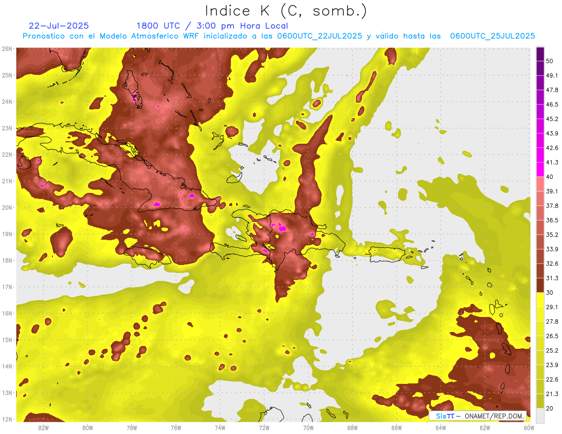The width and height of the screenshot is (562, 434).
Task: Click the '36.5' color scale label
Action: [552, 220]
